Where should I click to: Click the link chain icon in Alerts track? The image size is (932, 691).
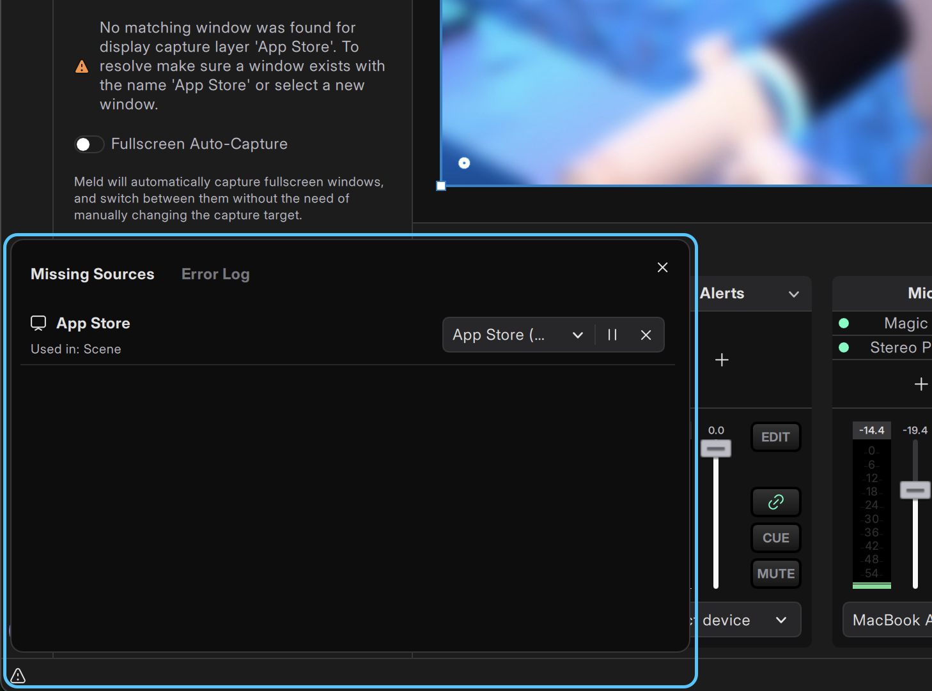[775, 502]
